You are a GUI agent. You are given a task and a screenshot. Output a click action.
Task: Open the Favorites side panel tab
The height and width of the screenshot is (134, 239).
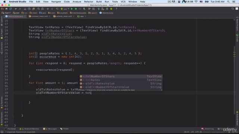click(x=1, y=103)
